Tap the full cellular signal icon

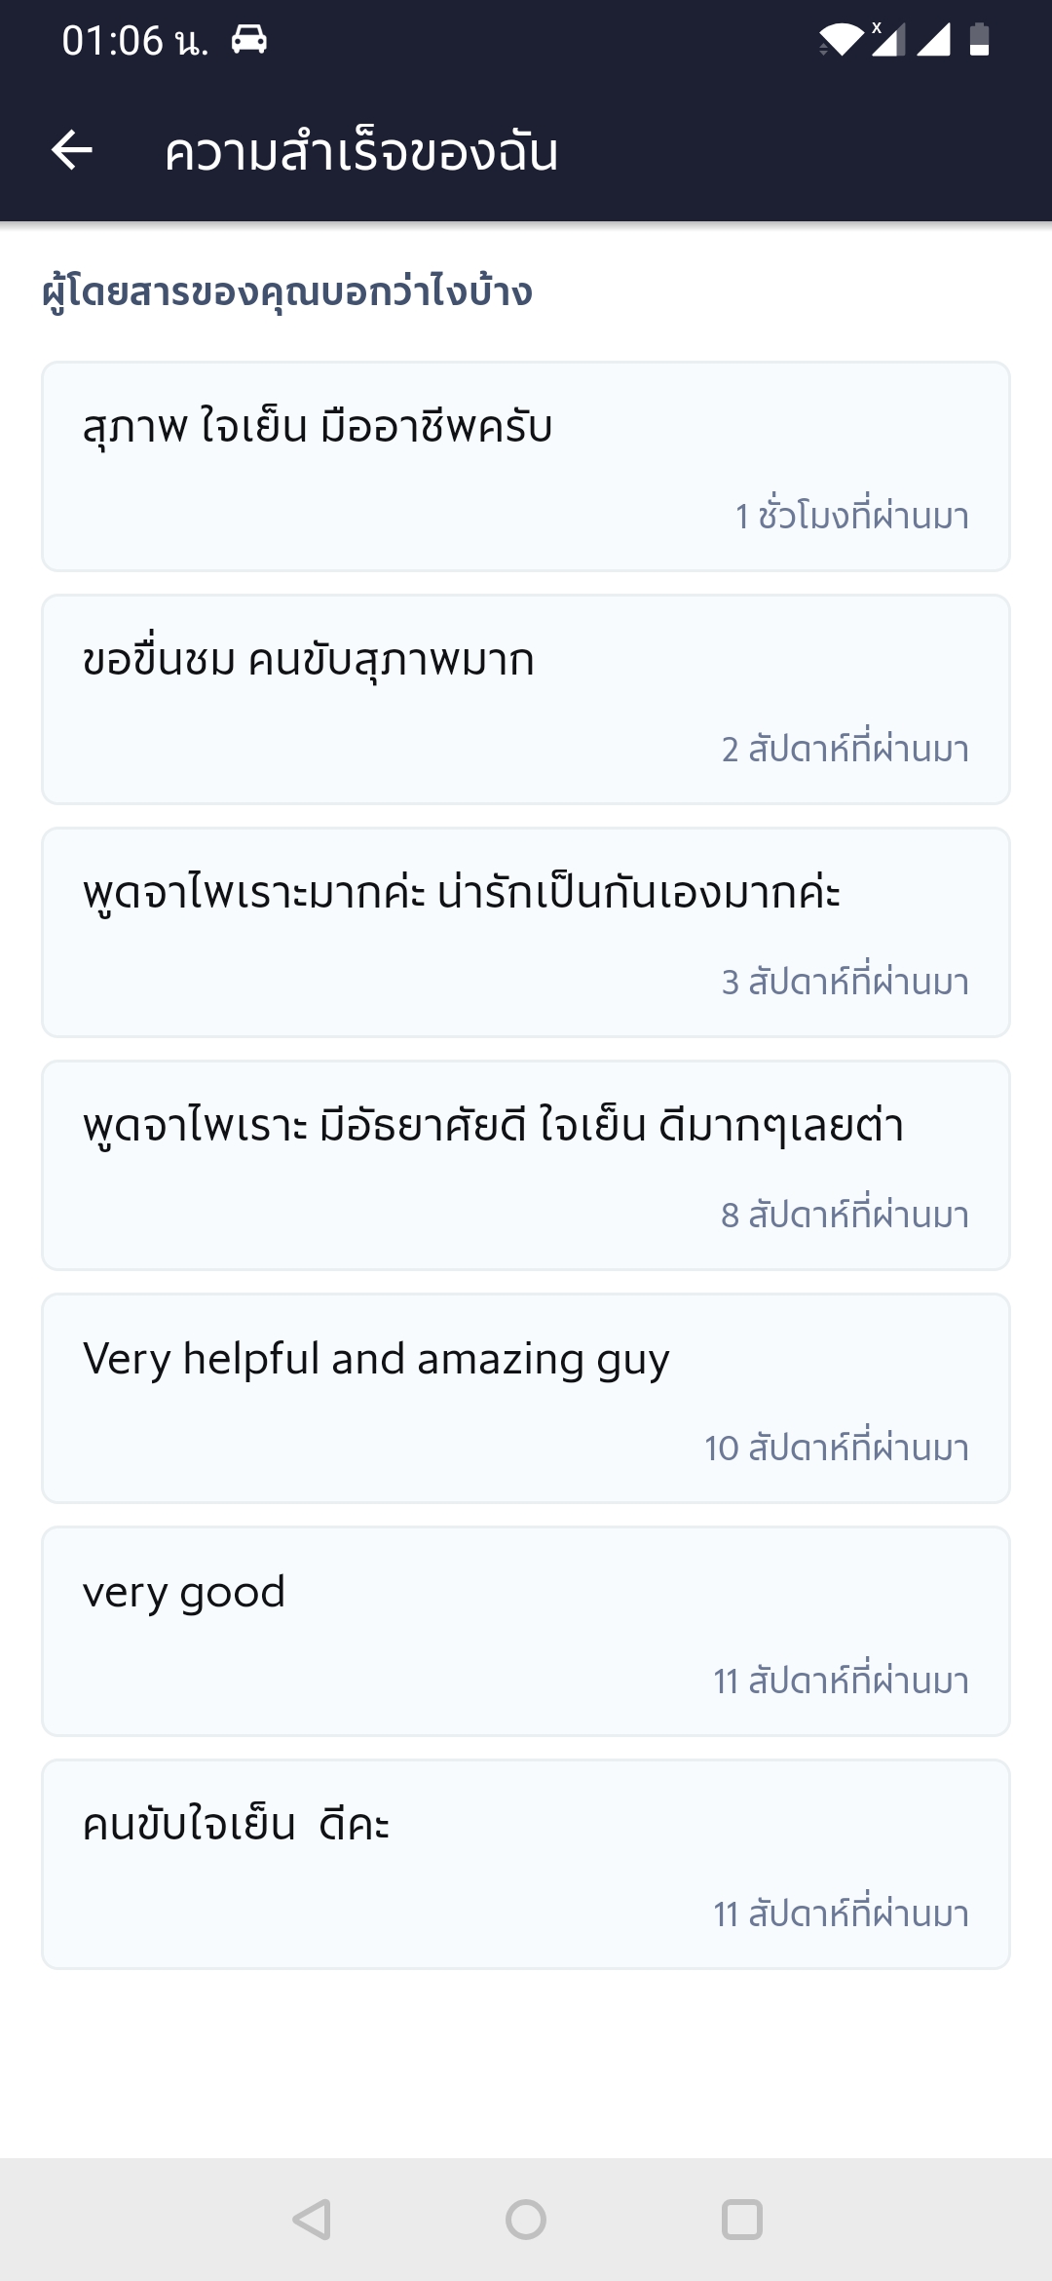point(933,40)
